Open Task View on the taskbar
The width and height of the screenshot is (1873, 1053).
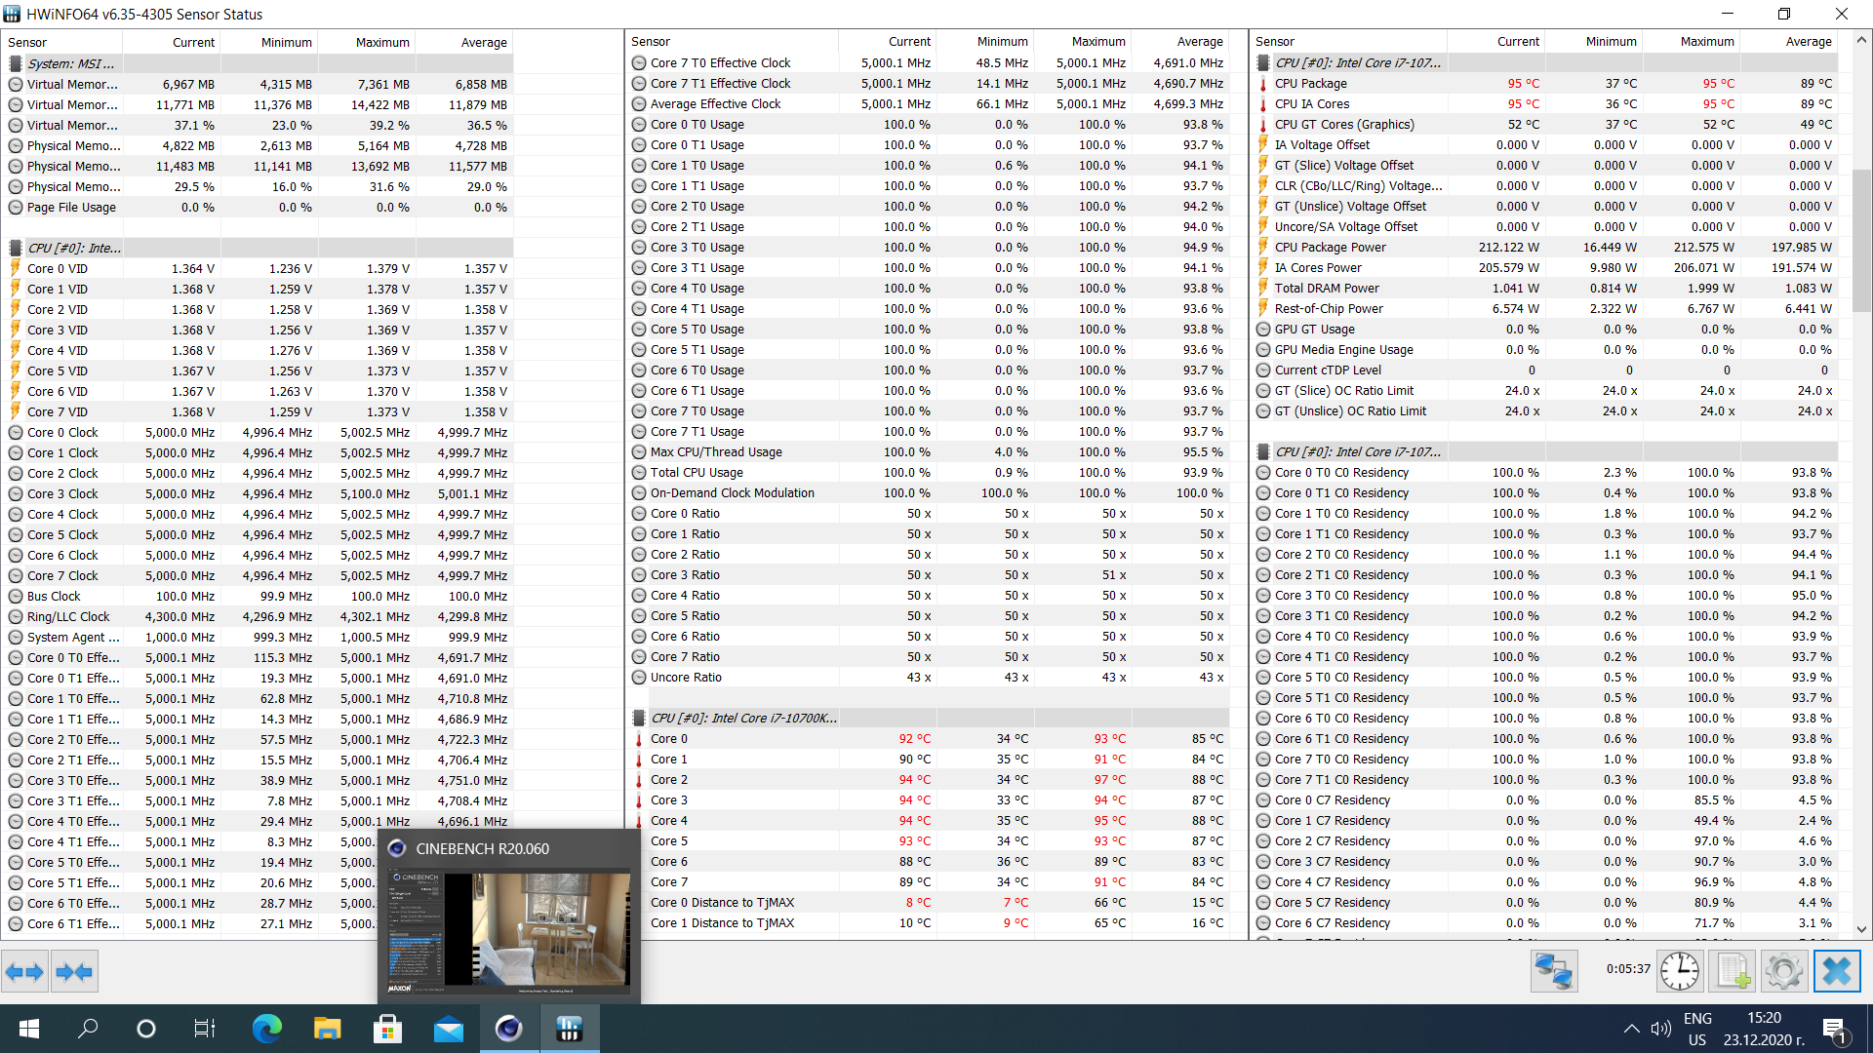tap(205, 1029)
